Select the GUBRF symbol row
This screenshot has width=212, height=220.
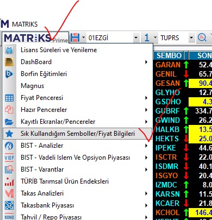[183, 111]
